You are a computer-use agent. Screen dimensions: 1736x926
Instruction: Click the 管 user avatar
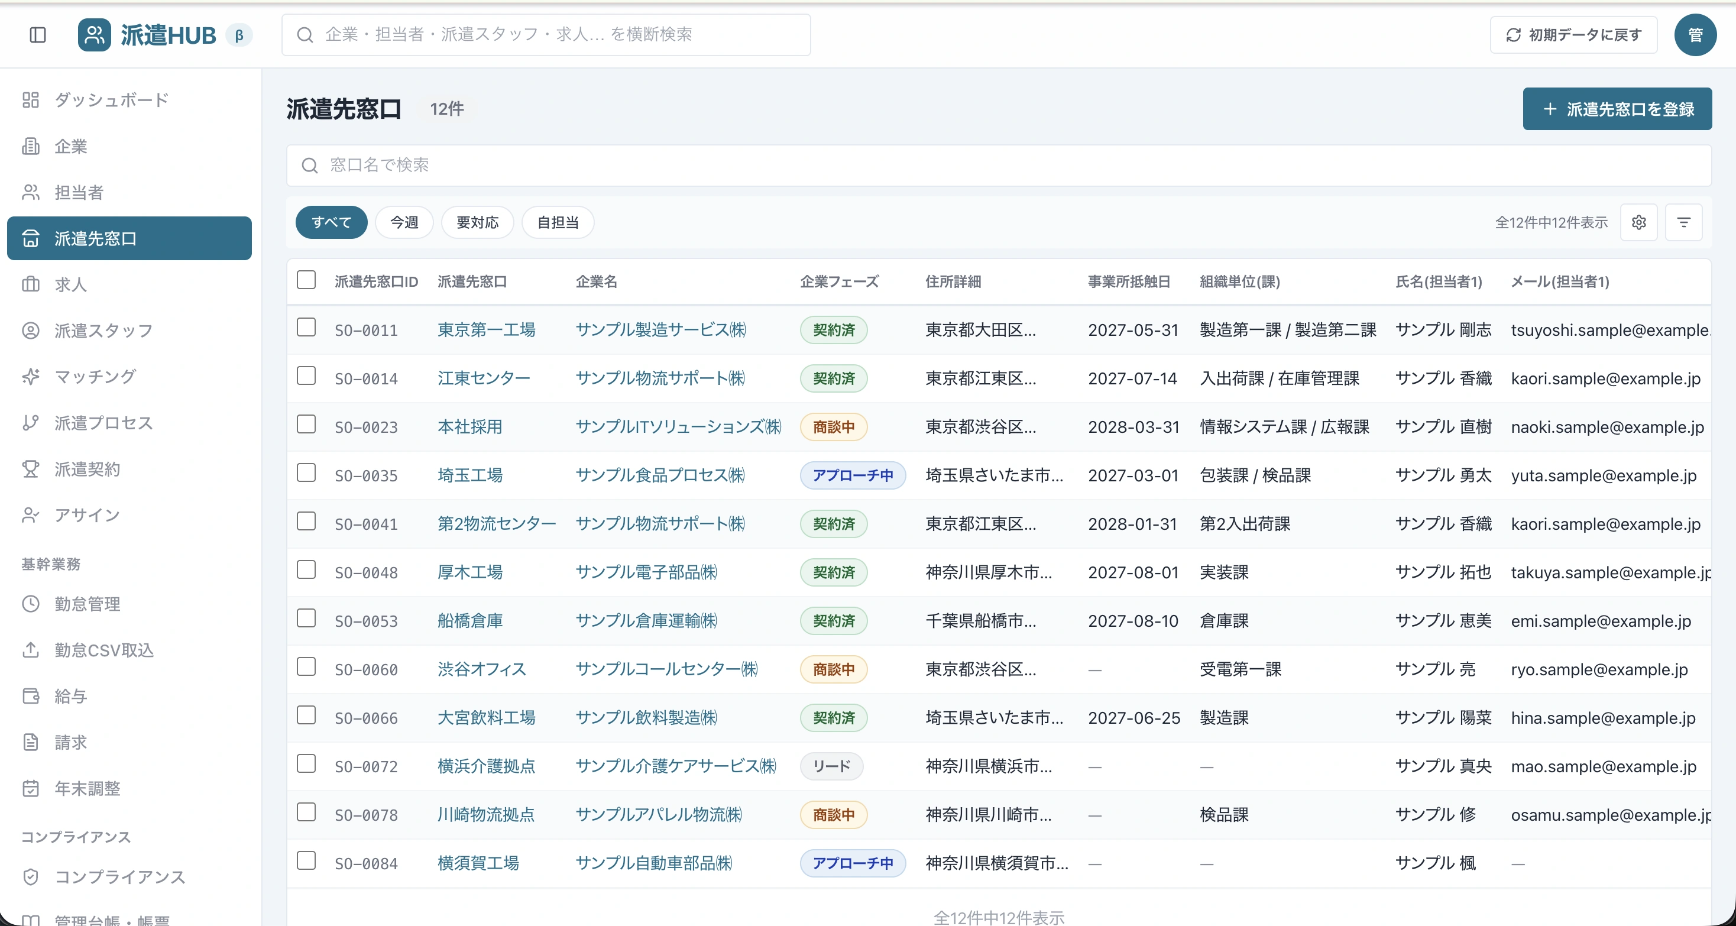point(1695,34)
